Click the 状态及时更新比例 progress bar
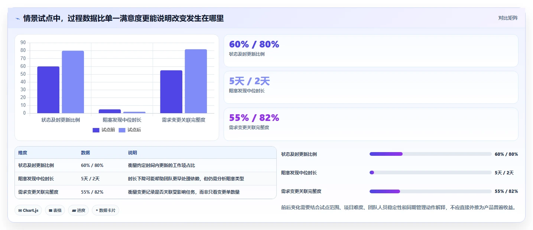This screenshot has width=533, height=230. click(430, 154)
